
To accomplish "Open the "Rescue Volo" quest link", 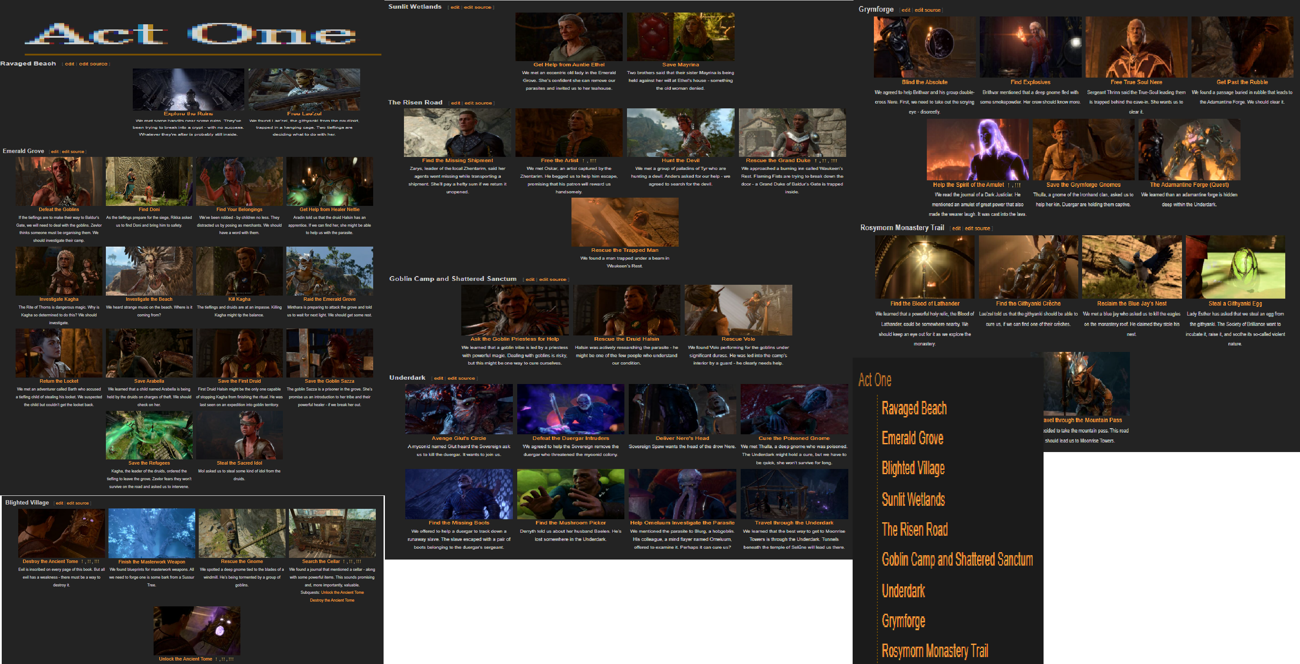I will [x=739, y=339].
